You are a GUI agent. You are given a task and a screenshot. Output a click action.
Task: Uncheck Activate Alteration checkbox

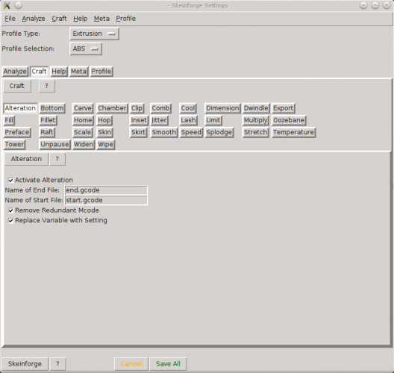click(x=10, y=180)
